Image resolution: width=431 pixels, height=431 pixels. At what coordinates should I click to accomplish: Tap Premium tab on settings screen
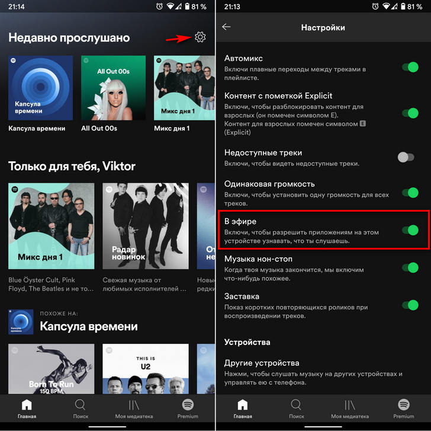coord(404,409)
